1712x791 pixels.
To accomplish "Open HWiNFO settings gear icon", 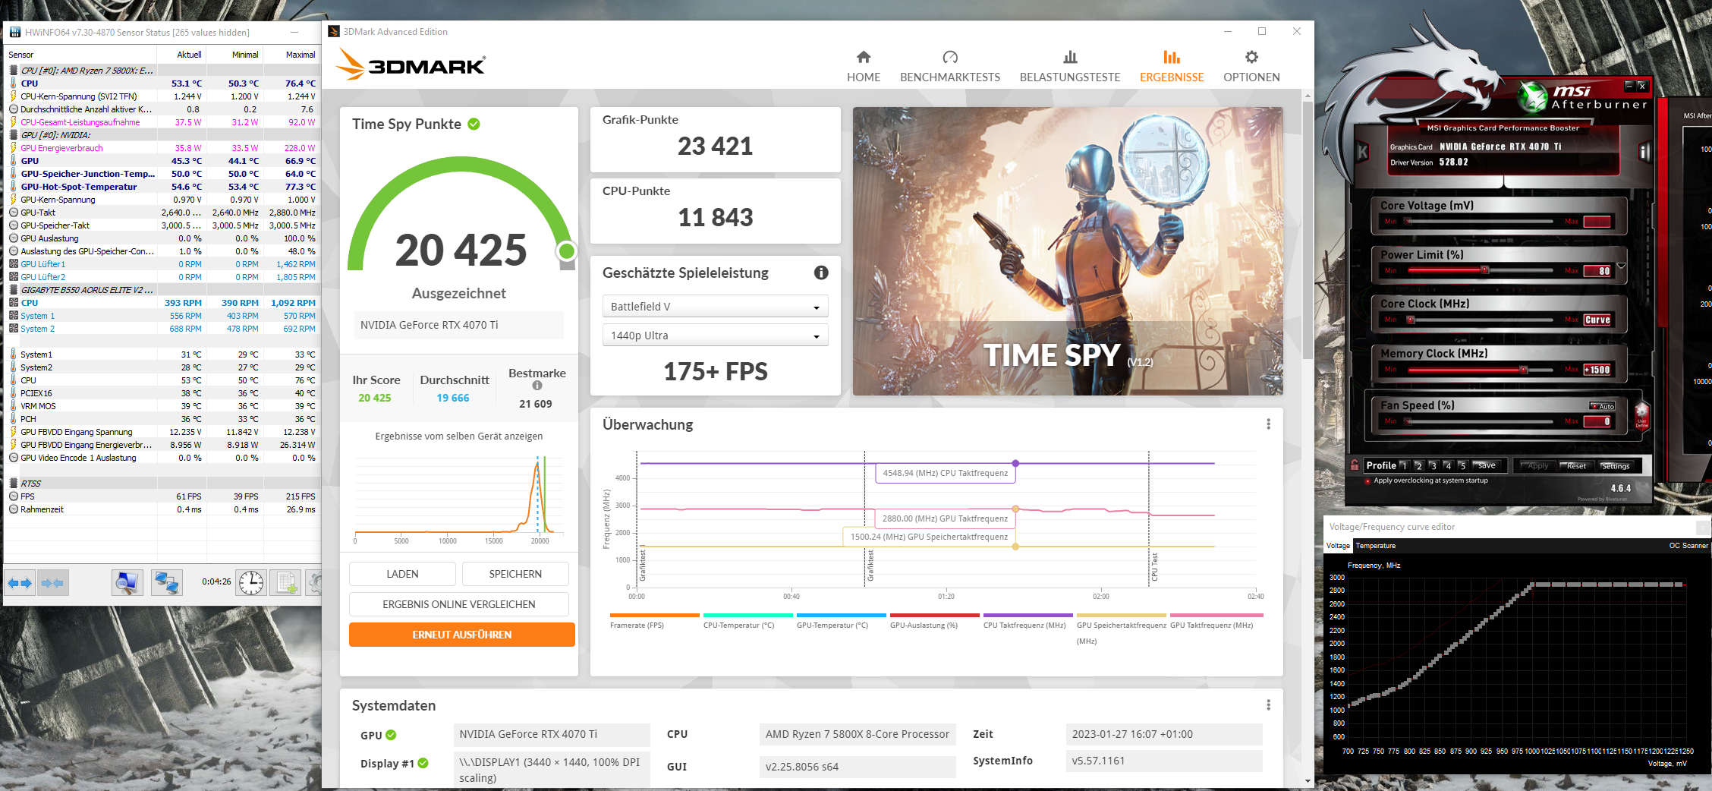I will tap(313, 583).
